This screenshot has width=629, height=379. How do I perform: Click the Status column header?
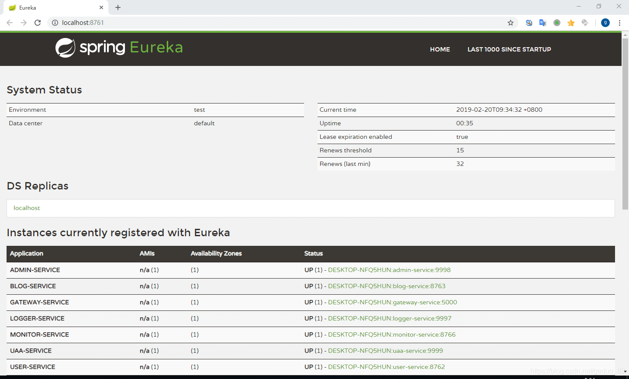[314, 253]
